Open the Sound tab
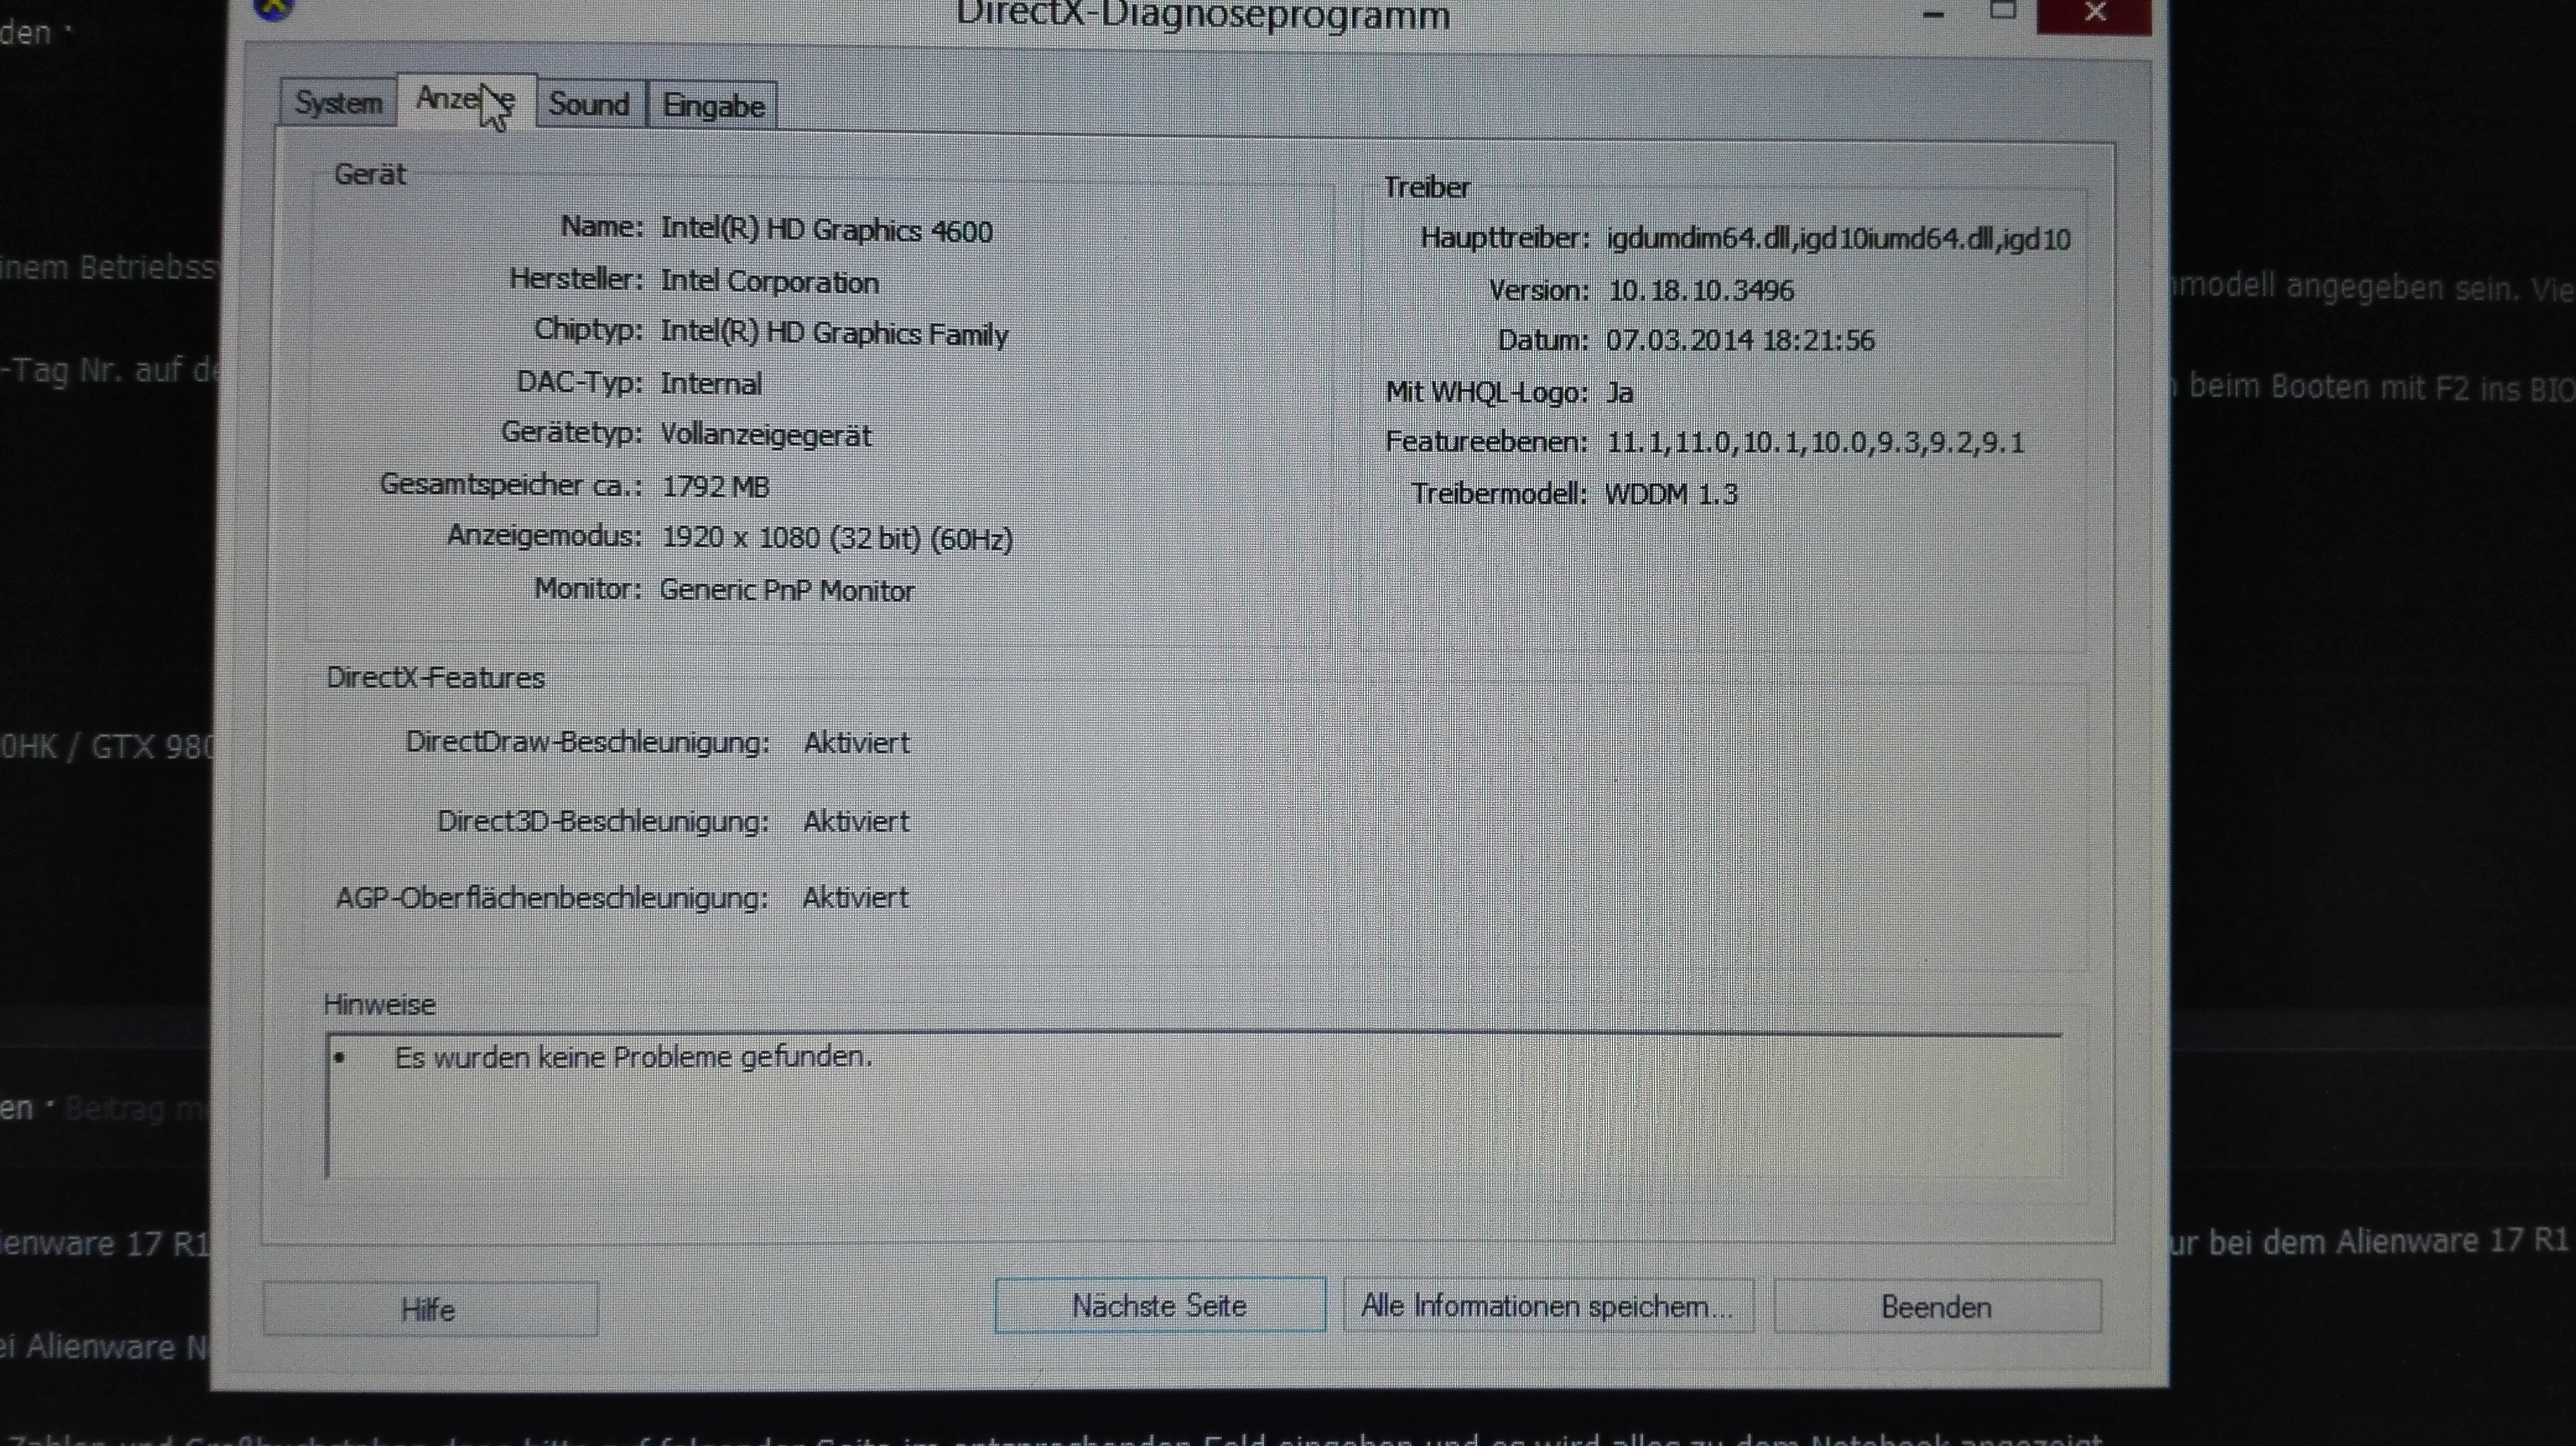Image resolution: width=2576 pixels, height=1446 pixels. [589, 104]
